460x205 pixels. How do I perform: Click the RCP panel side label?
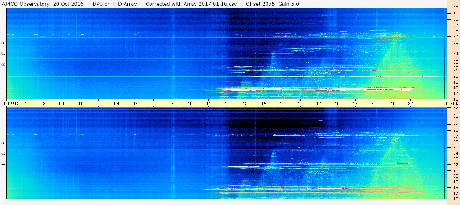pyautogui.click(x=3, y=54)
